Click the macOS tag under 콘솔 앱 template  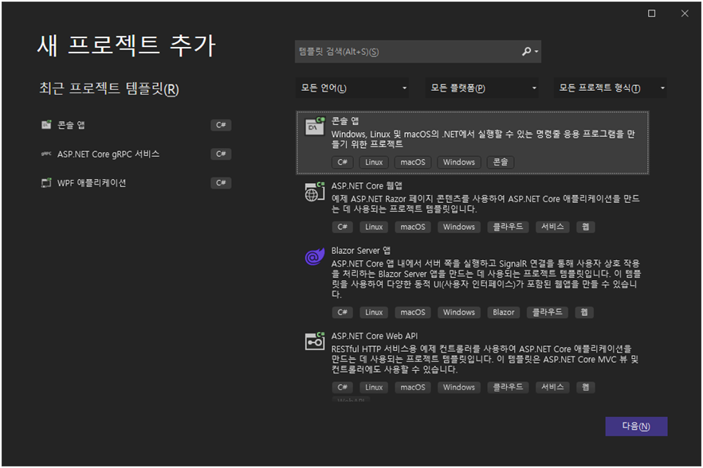coord(413,162)
